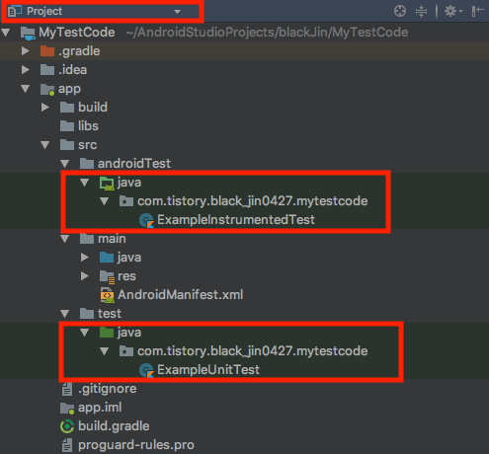Expand the .idea folder
Image resolution: width=489 pixels, height=454 pixels.
(x=26, y=70)
